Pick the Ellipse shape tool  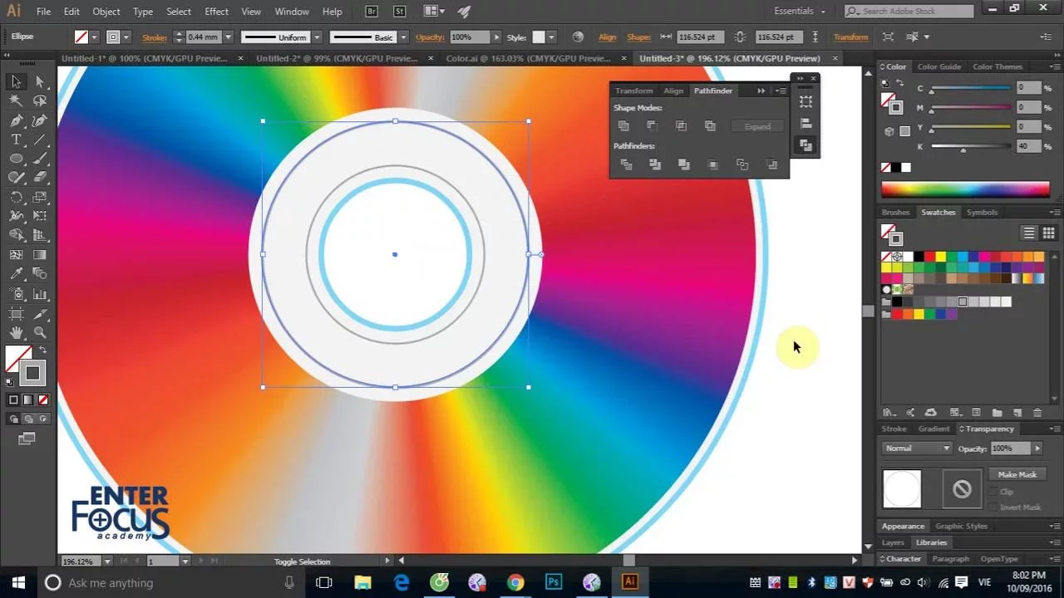(16, 159)
